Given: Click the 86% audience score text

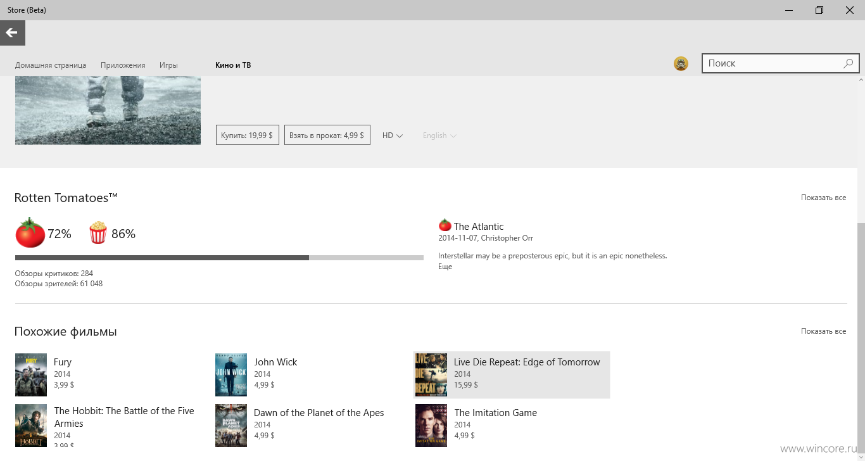Looking at the screenshot, I should 123,234.
